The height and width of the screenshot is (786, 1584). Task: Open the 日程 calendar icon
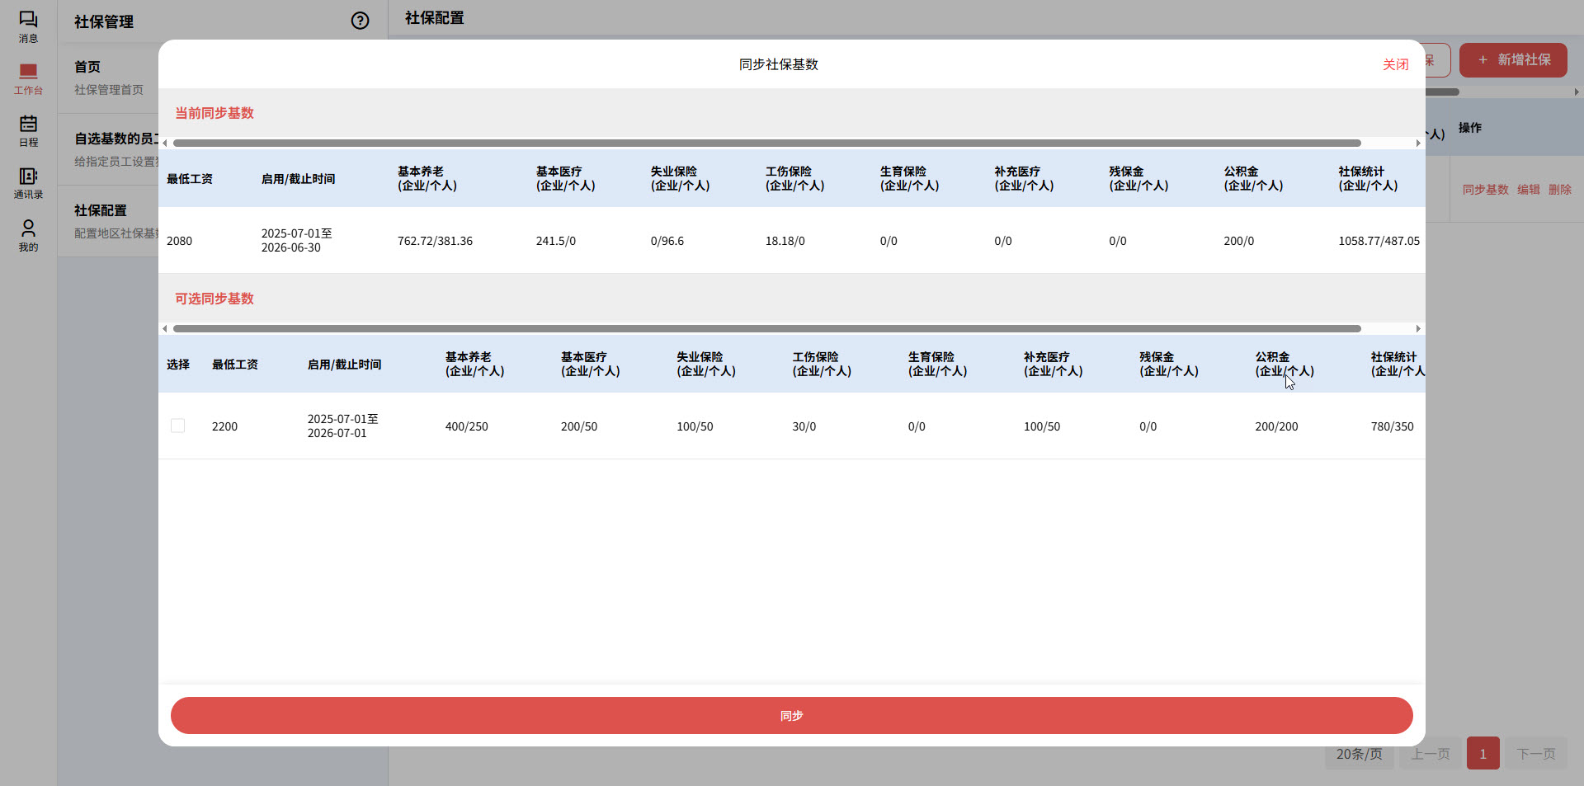(28, 131)
